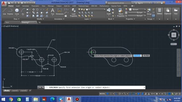Toggle annotation visibility in status bar

(142, 94)
